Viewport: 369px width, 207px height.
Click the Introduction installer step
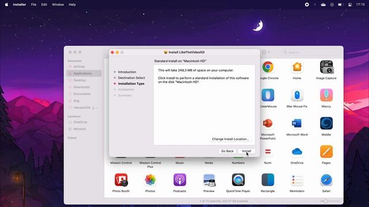coord(127,72)
